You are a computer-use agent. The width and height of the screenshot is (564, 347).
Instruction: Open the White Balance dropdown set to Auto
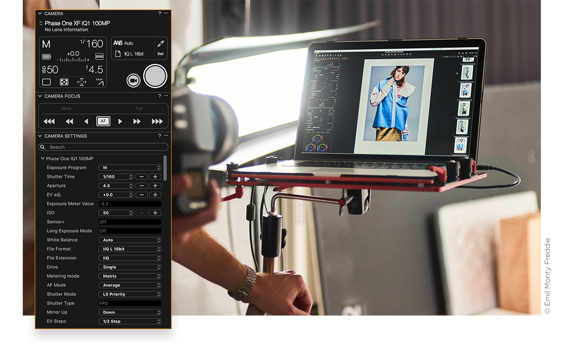click(130, 240)
